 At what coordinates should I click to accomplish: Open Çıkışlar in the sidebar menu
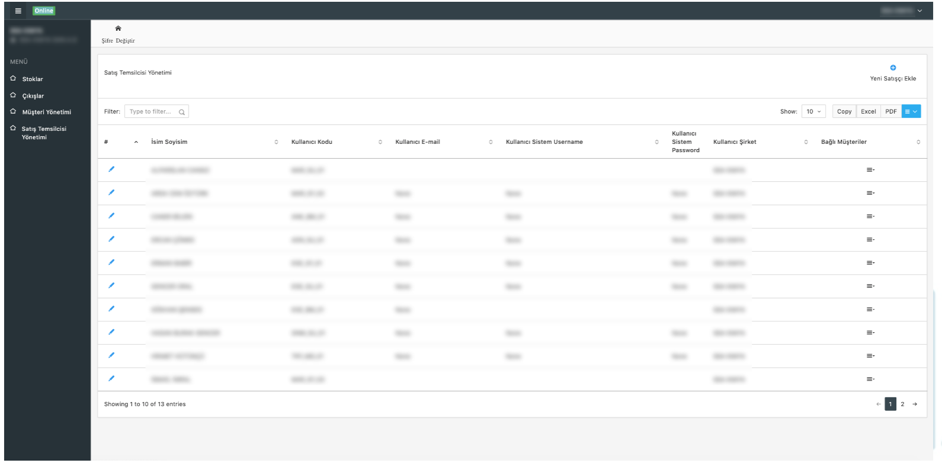pyautogui.click(x=33, y=96)
